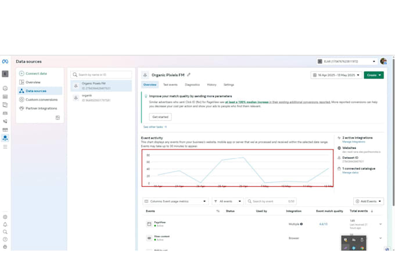Click the user profile avatar

(x=383, y=61)
